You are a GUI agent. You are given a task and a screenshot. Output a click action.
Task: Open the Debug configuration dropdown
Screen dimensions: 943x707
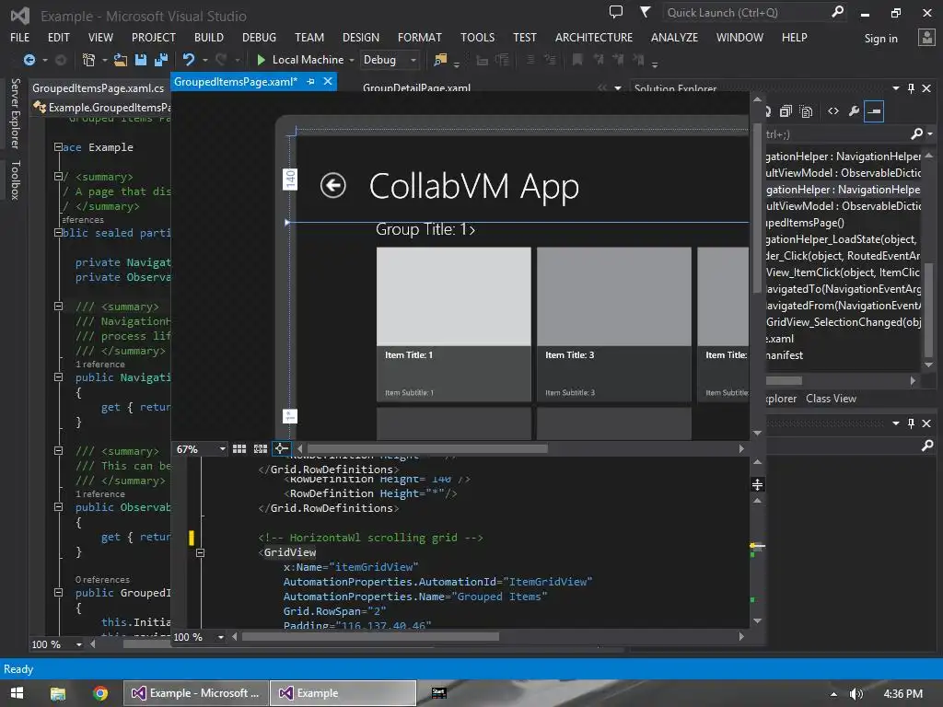pos(413,60)
